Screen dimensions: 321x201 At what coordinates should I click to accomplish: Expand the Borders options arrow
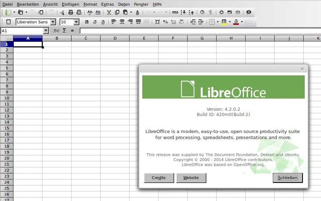click(x=218, y=22)
